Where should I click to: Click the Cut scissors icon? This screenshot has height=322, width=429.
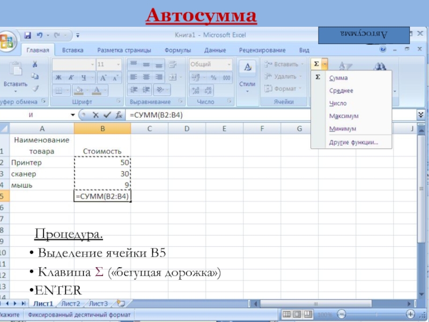click(x=35, y=64)
